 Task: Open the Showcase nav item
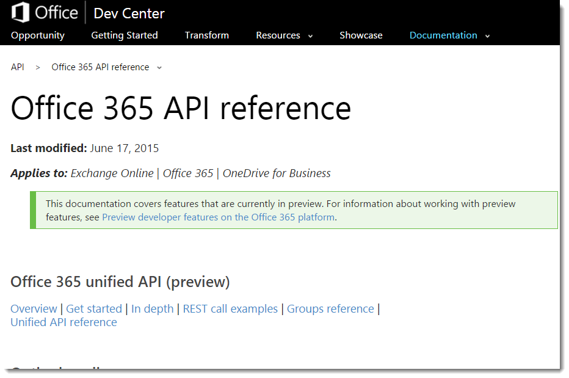tap(361, 35)
